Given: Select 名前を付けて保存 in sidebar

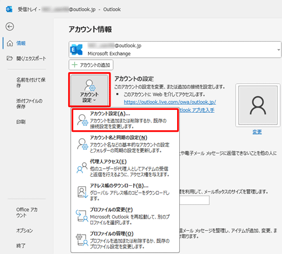Looking at the screenshot, I should point(30,83).
